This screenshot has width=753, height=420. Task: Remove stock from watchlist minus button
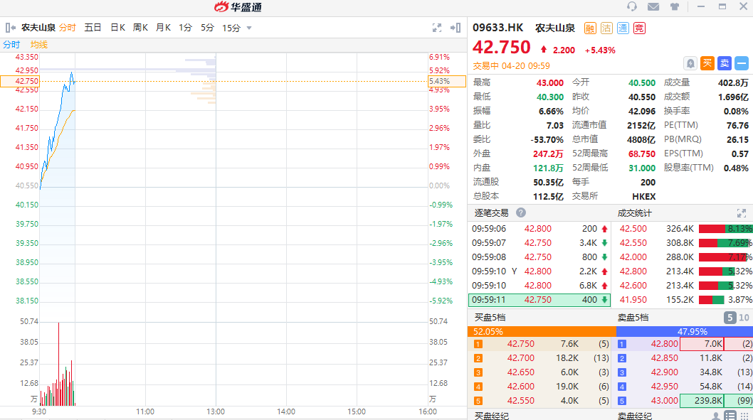click(x=742, y=63)
